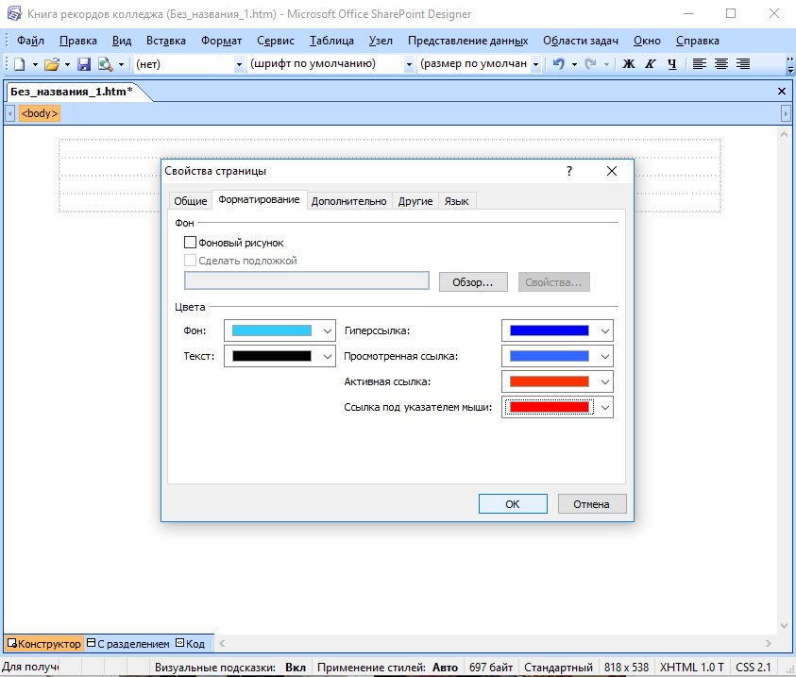Click the New document toolbar icon
Screen dimensions: 796x677
point(19,64)
